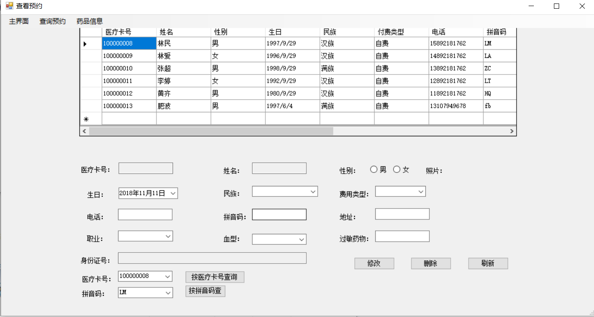Open the 医疗卡号 query dropdown showing 100000008
This screenshot has height=317, width=594.
[x=168, y=277]
